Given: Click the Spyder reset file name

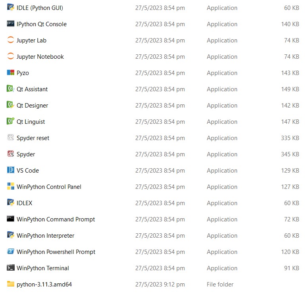Looking at the screenshot, I should (33, 138).
